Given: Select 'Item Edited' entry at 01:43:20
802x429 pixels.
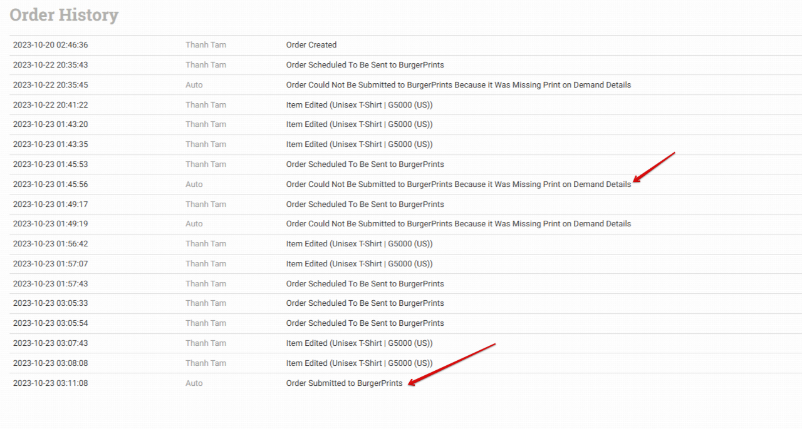Looking at the screenshot, I should pos(359,124).
